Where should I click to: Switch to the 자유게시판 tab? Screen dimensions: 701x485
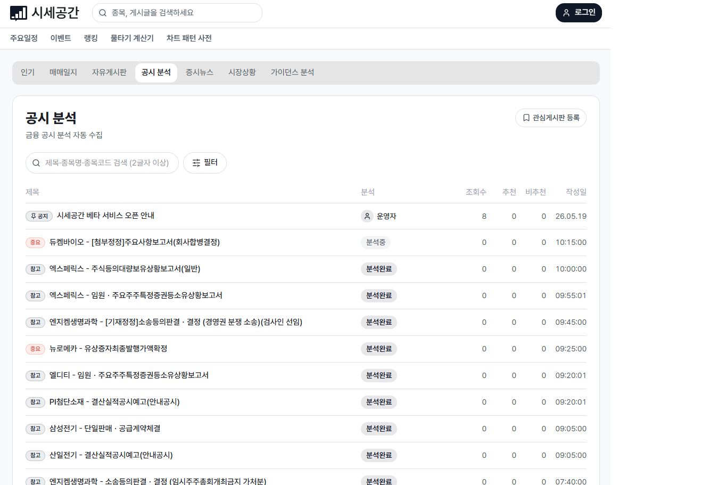109,72
